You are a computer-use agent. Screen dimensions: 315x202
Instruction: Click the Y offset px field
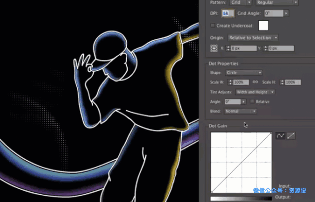tap(281, 48)
